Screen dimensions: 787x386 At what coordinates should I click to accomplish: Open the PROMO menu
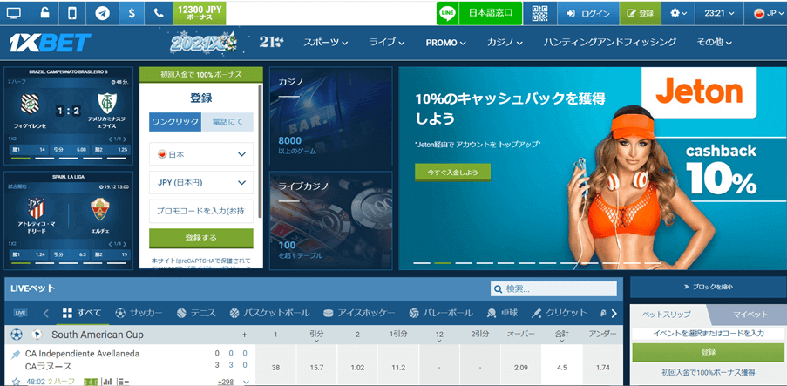point(445,43)
